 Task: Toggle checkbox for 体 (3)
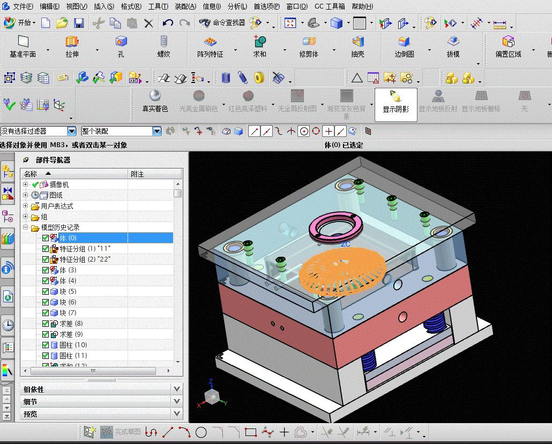(x=46, y=270)
